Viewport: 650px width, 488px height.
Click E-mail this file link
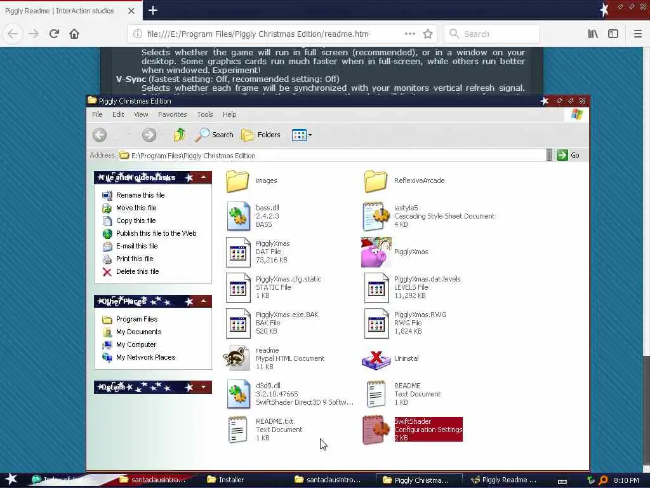coord(137,246)
